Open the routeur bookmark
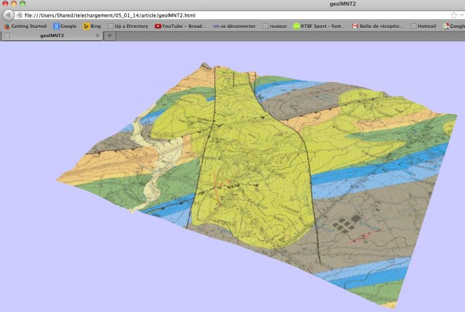Image resolution: width=465 pixels, height=312 pixels. coord(275,26)
